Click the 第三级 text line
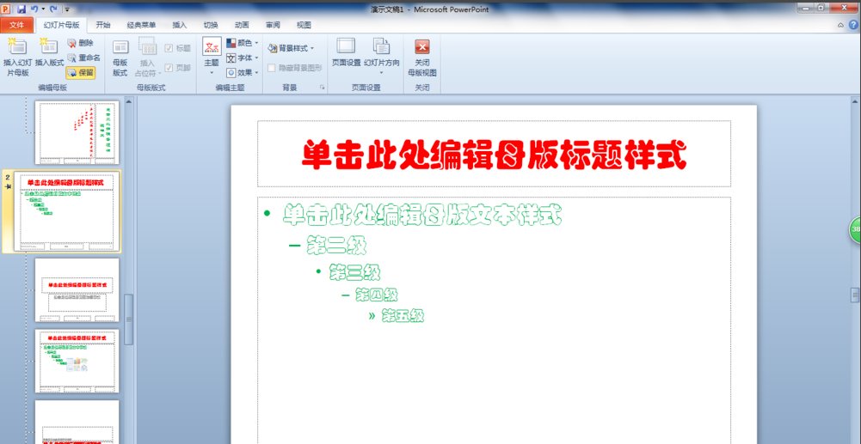The image size is (861, 444). [354, 272]
